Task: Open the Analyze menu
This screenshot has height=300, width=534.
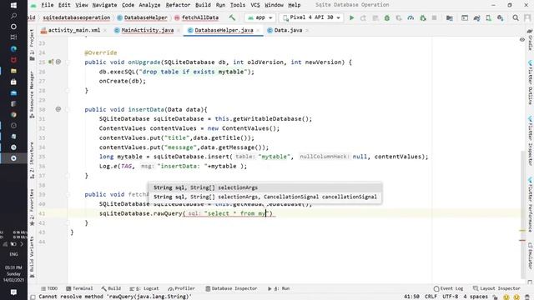Action: coord(149,5)
